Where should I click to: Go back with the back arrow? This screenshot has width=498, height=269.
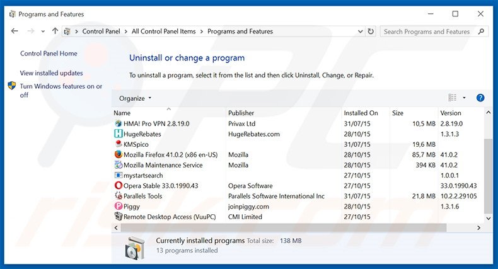coord(14,31)
